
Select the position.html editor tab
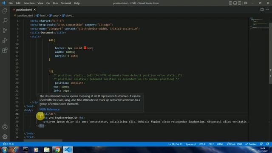coord(24,10)
